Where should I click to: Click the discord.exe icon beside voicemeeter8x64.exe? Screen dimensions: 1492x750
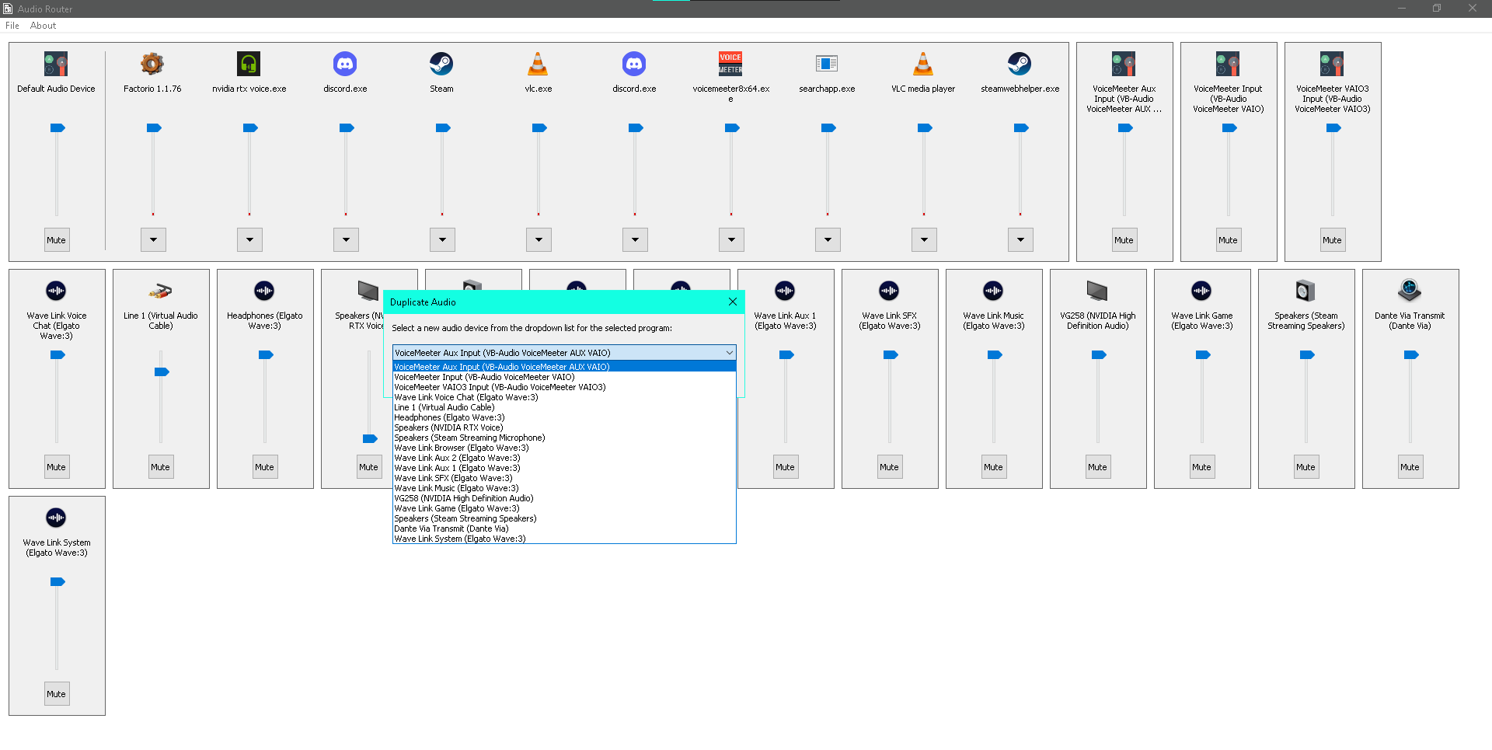pos(634,64)
